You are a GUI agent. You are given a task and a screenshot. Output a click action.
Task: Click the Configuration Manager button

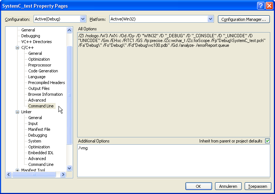pyautogui.click(x=244, y=19)
